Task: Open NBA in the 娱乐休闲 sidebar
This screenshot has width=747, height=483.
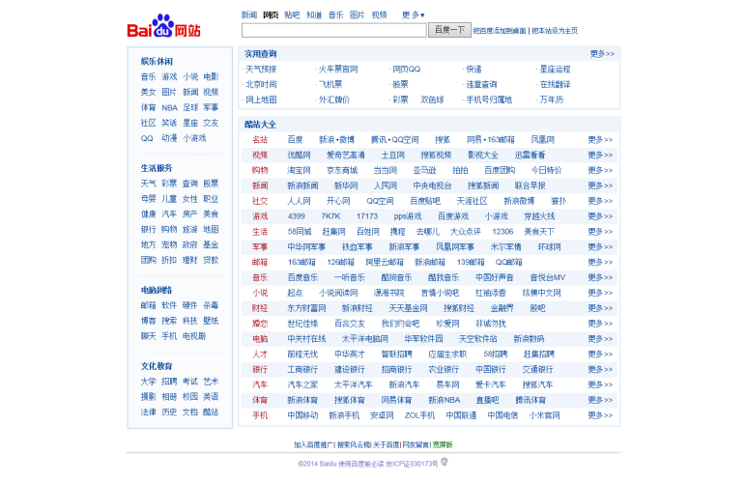Action: [170, 107]
